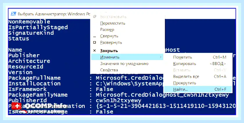The height and width of the screenshot is (123, 244).
Task: Click the PublisherId label
Action: [x=27, y=100]
